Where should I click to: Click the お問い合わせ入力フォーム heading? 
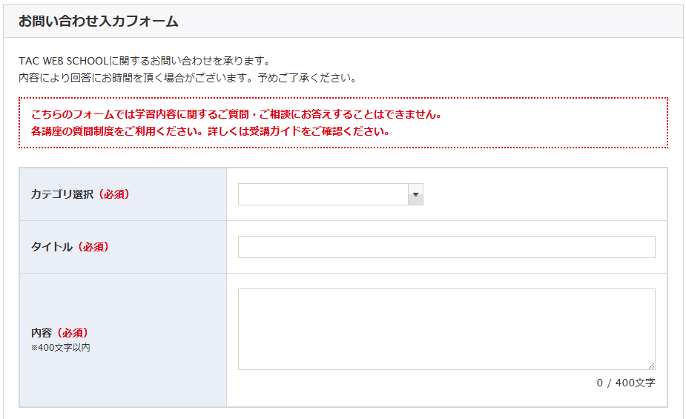(99, 21)
